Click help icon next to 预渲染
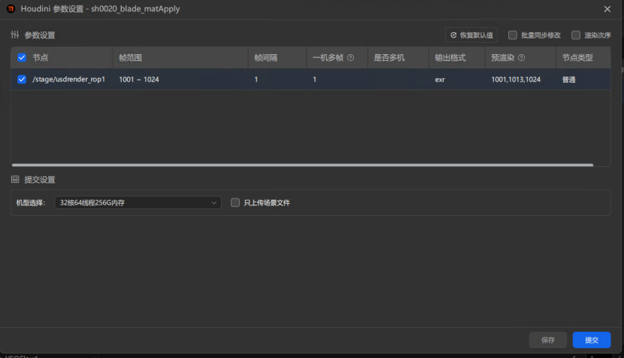Viewport: 624px width, 358px height. coord(521,58)
